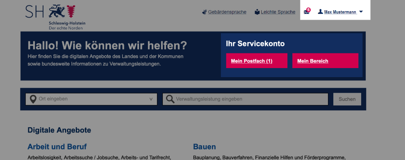Focus the Verwaltungsleistung eingeben search field
Image resolution: width=405 pixels, height=160 pixels.
tap(245, 99)
